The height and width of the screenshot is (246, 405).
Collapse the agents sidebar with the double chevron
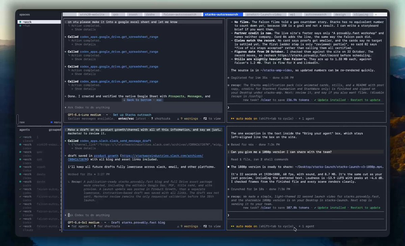(60, 230)
